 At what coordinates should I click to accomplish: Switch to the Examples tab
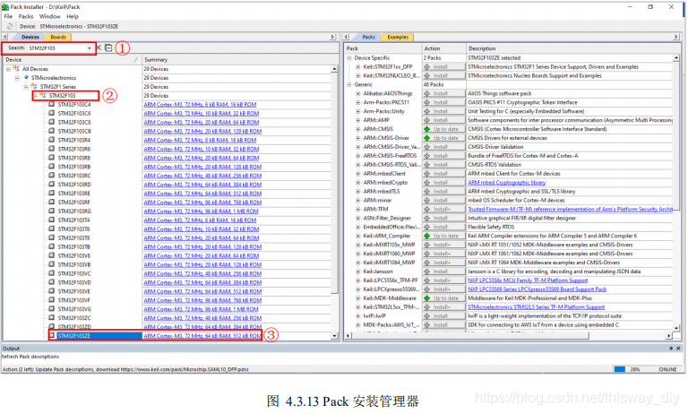[398, 38]
